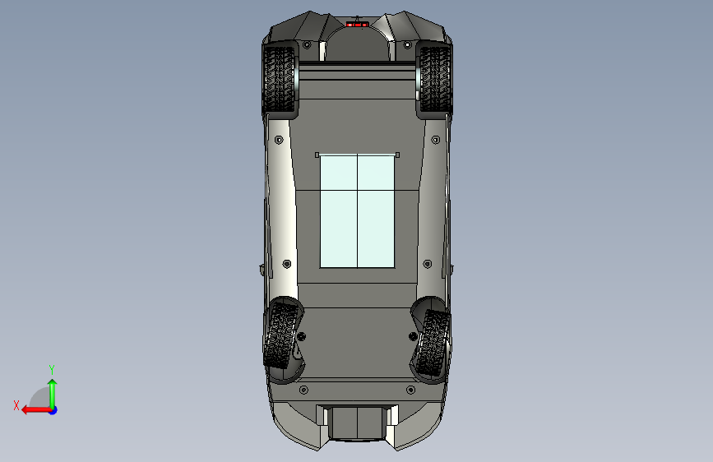Pick the lower-right pane of the light-blue panel
Screen dimensions: 713x462
coord(376,229)
